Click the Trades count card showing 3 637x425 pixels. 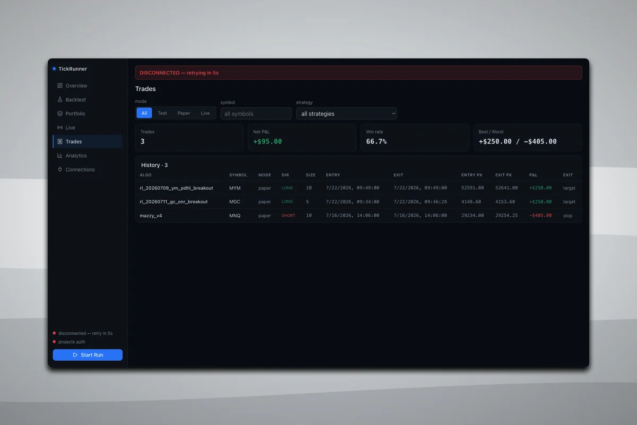point(189,138)
